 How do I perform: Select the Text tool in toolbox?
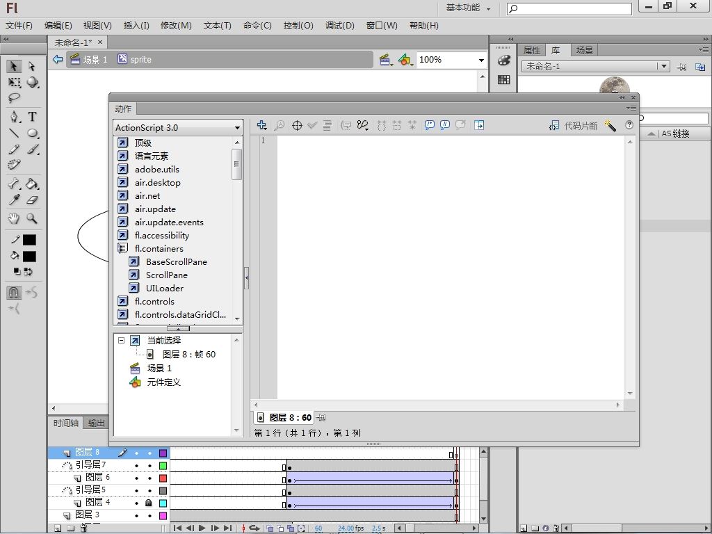click(x=32, y=117)
